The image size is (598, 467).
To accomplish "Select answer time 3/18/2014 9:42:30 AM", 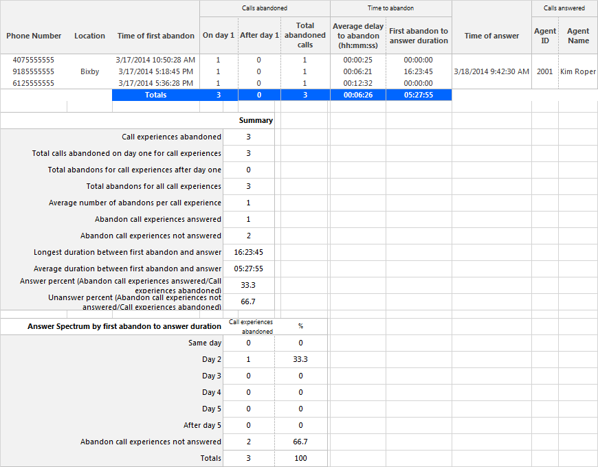I will click(x=491, y=71).
